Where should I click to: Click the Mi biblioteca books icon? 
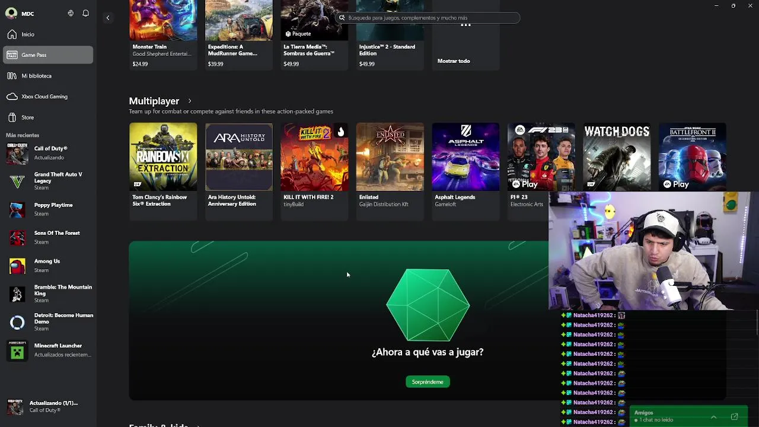[12, 76]
